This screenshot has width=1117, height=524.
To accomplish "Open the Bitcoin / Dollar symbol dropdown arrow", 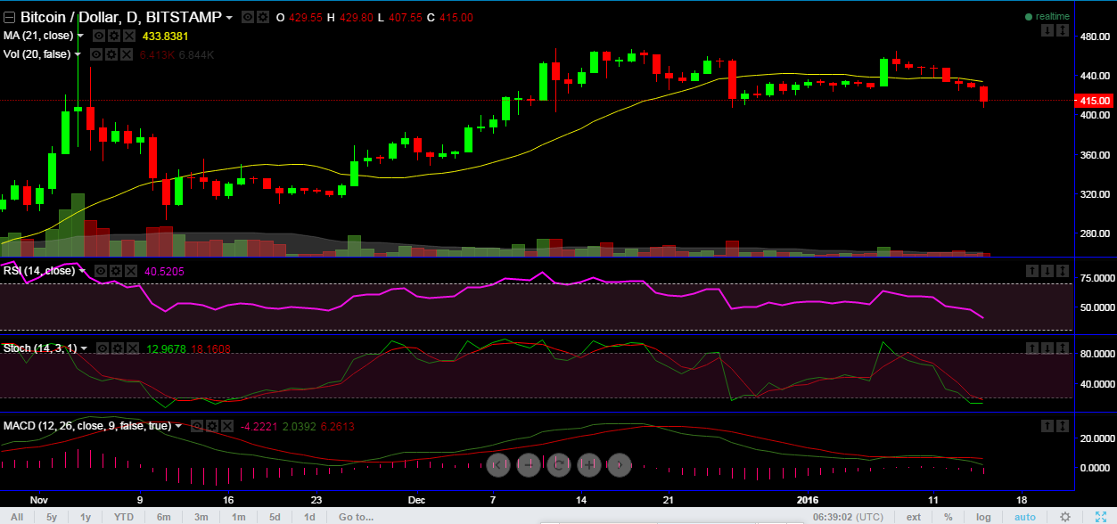I will (x=230, y=18).
